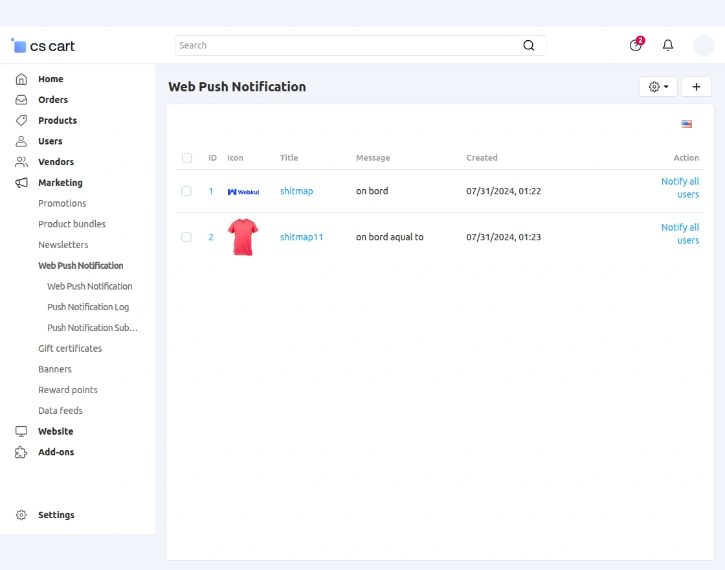725x570 pixels.
Task: Open Push Notification Log
Action: (x=88, y=307)
